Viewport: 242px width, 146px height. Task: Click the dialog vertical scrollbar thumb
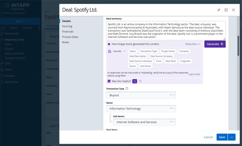point(238,46)
